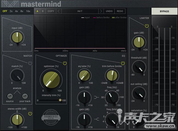The width and height of the screenshot is (178, 131).
Task: Click the stereo width (dB) knob
Action: point(17,120)
